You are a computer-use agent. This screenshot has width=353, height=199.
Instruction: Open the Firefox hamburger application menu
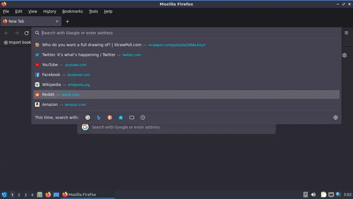click(346, 33)
